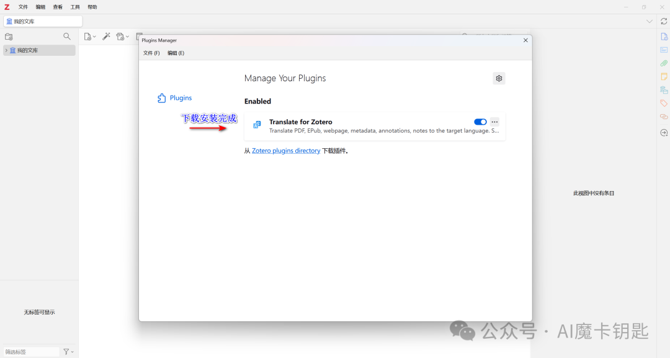670x358 pixels.
Task: Click the 筛选标签 filter input
Action: click(32, 352)
